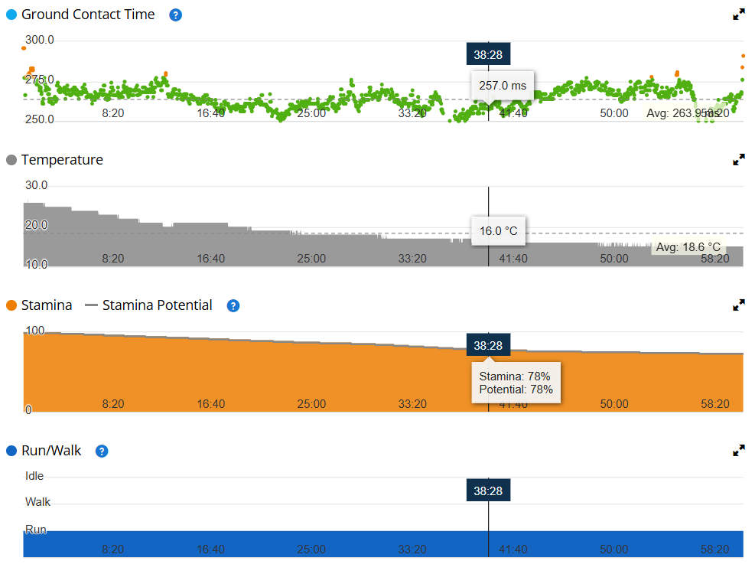Click the Ground Contact Time title
The height and width of the screenshot is (564, 755).
coord(88,15)
